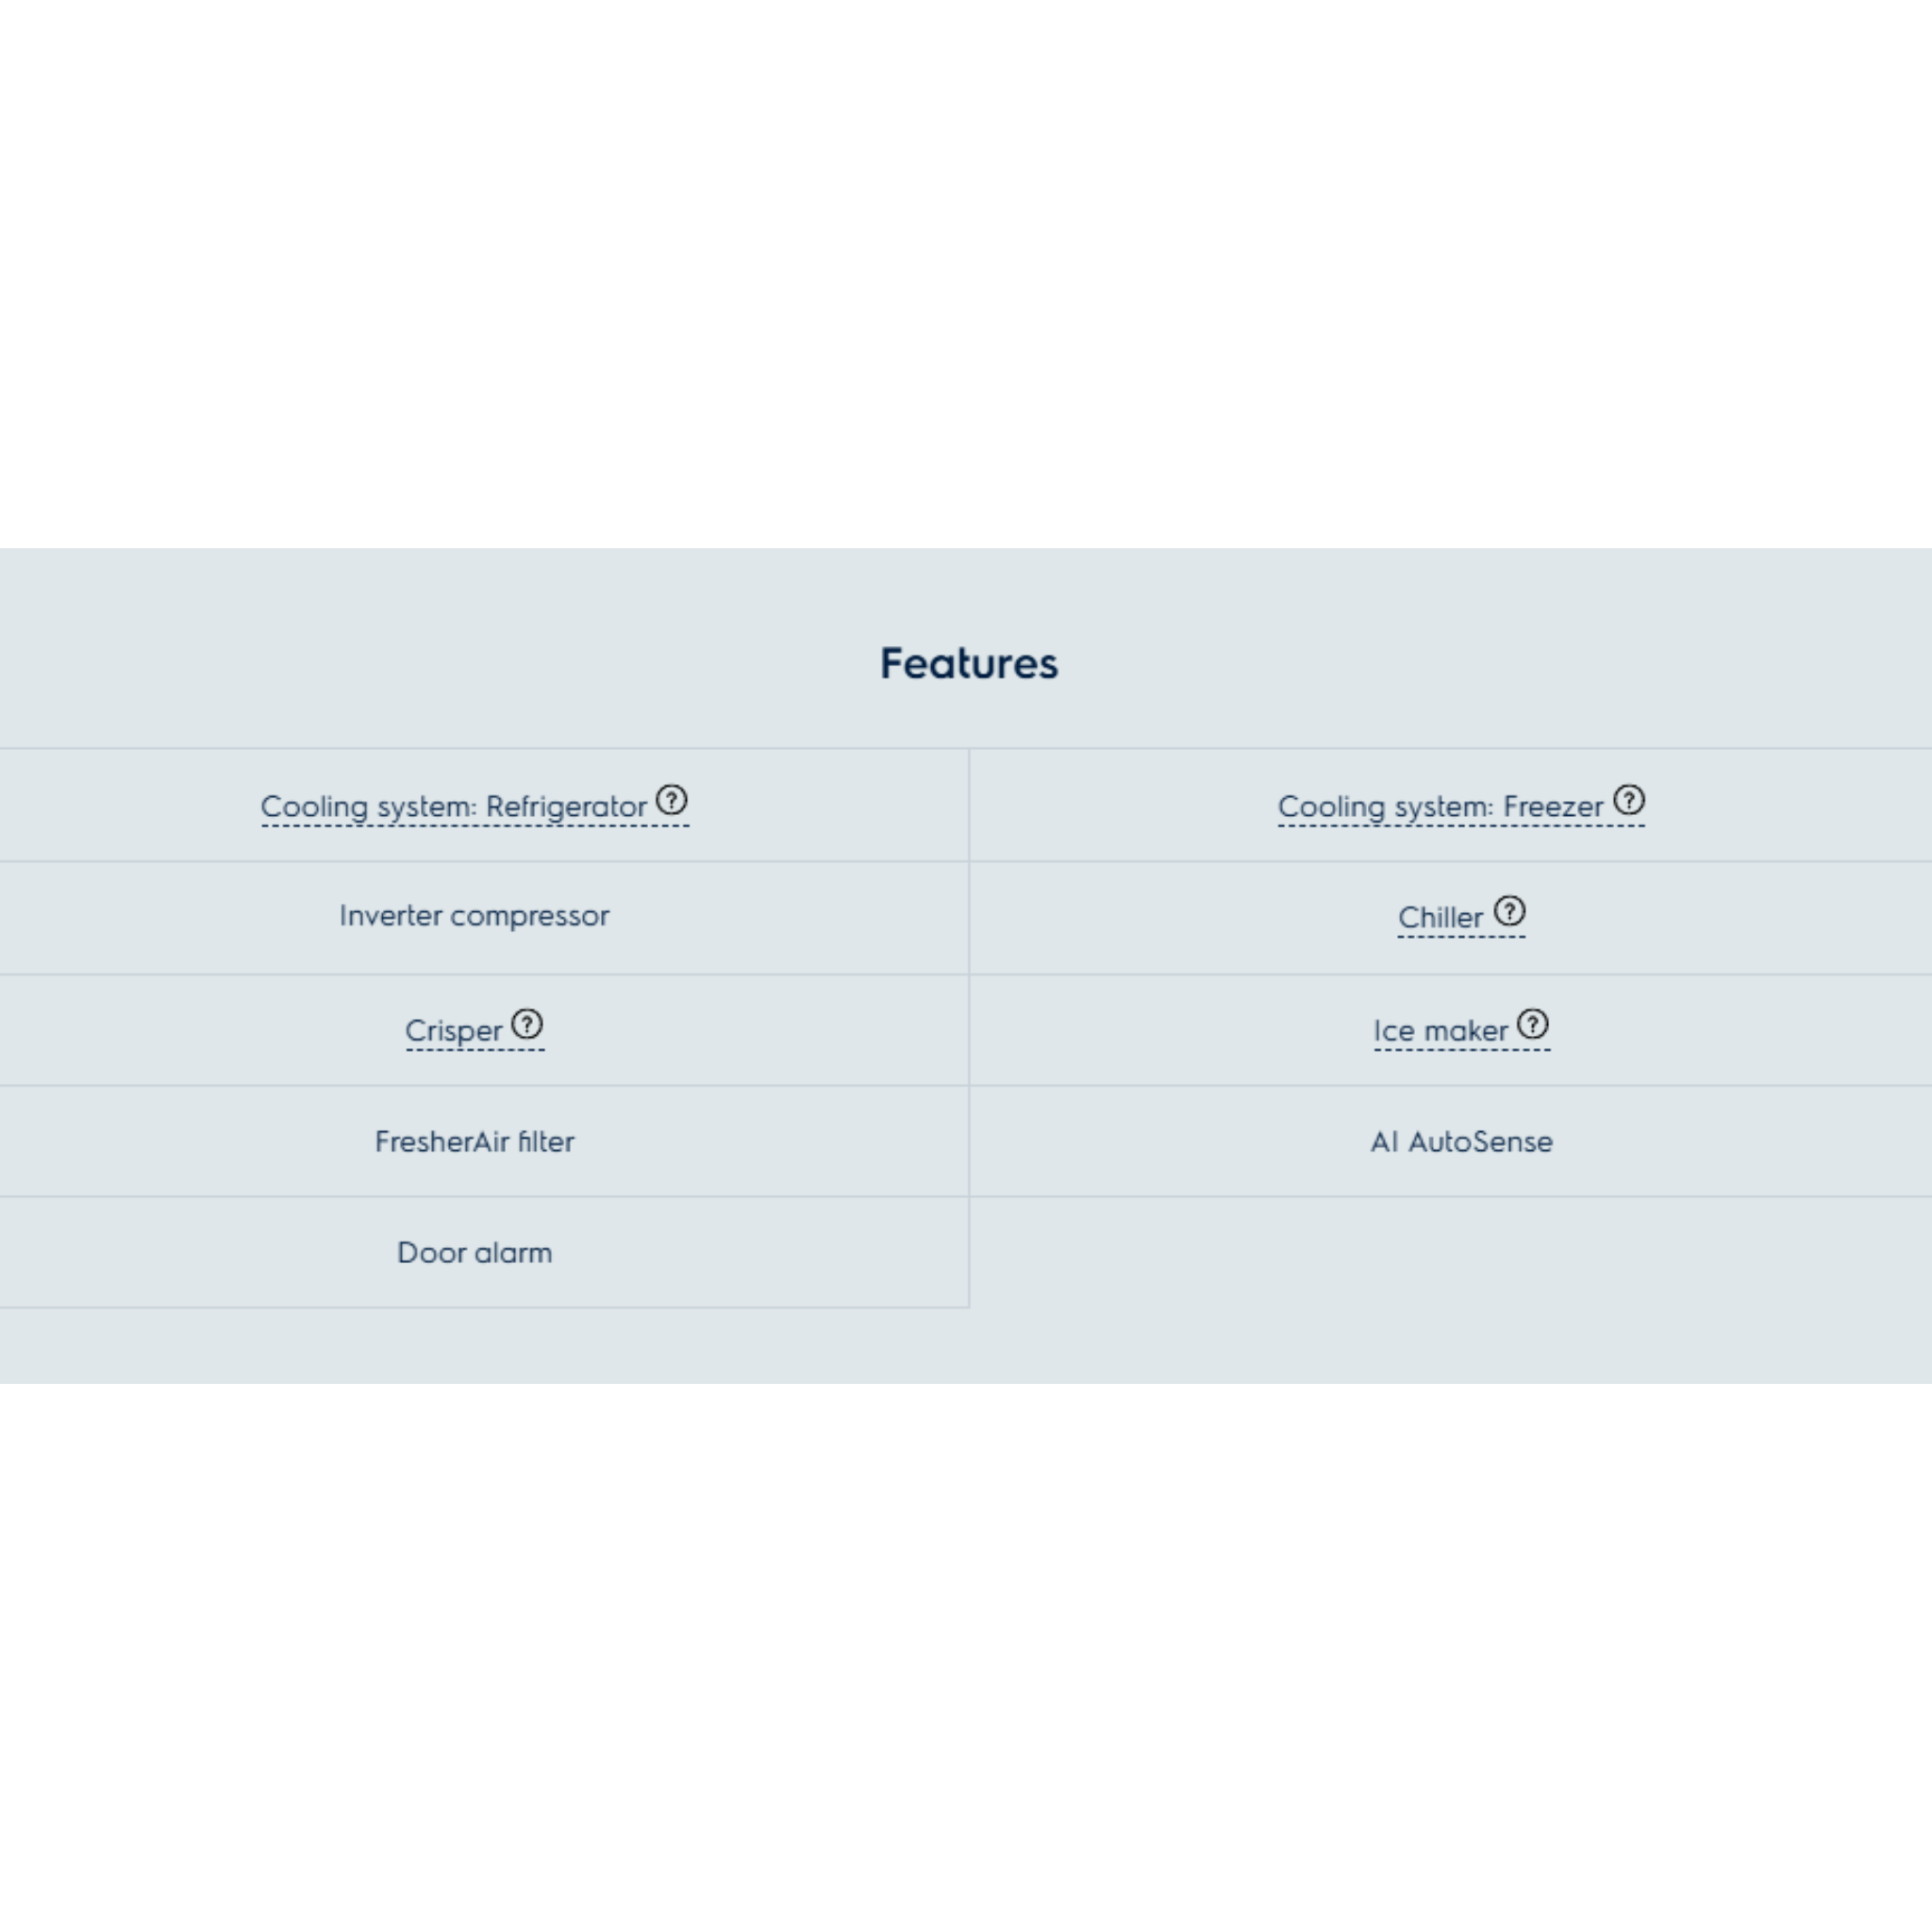
Task: Click the help icon beside Cooling system: Freezer
Action: [x=1629, y=801]
